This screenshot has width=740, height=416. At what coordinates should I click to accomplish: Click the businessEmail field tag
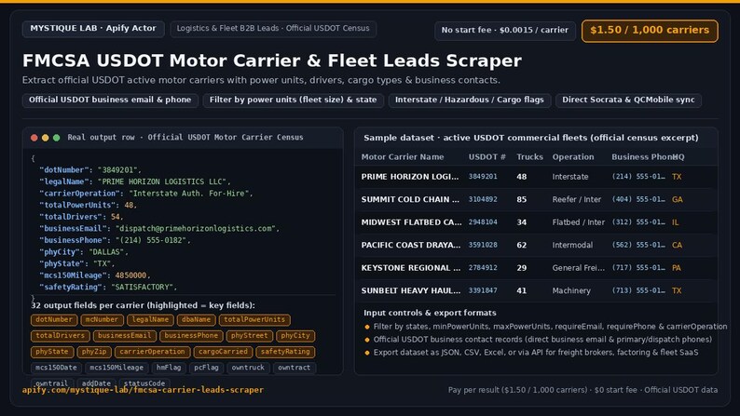click(124, 336)
